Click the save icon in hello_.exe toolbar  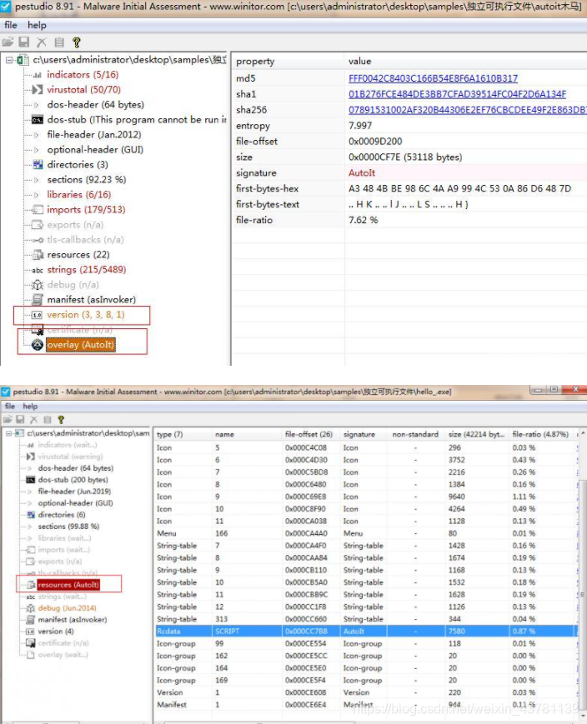pyautogui.click(x=20, y=420)
